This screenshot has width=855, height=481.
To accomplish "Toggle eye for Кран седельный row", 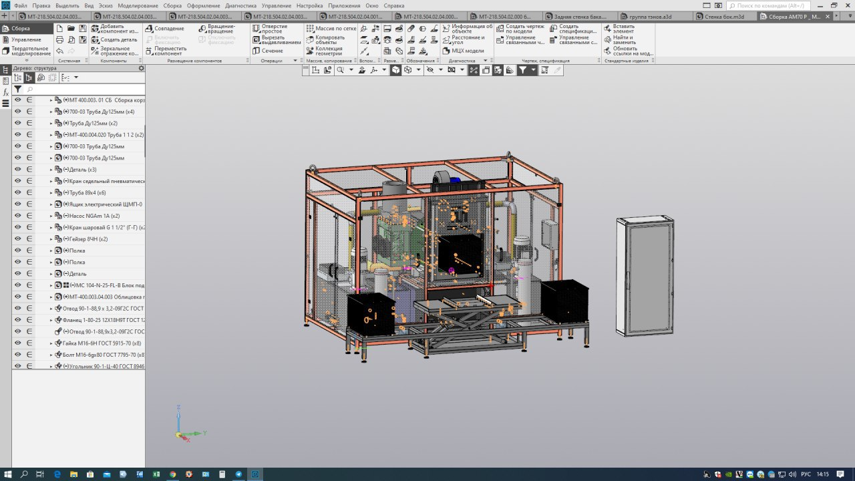I will pos(18,181).
